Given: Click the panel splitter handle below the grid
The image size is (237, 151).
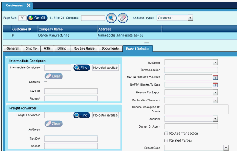Looking at the screenshot, I should 147,42.
